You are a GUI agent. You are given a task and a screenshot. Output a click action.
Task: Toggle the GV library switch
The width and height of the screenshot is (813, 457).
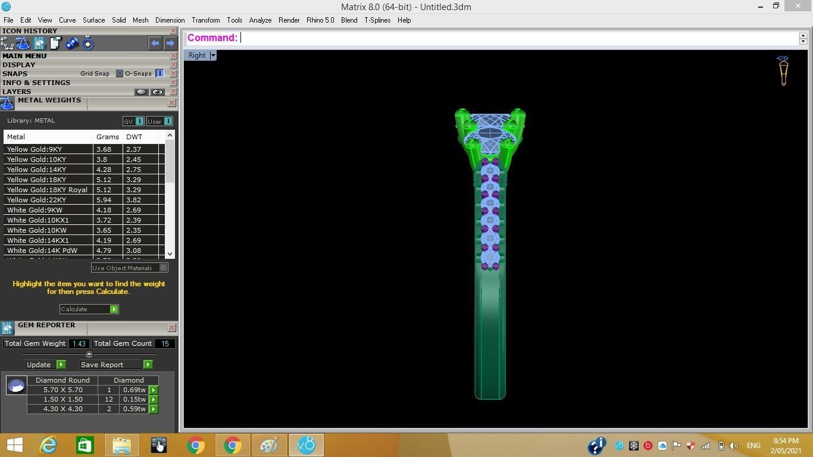point(140,121)
